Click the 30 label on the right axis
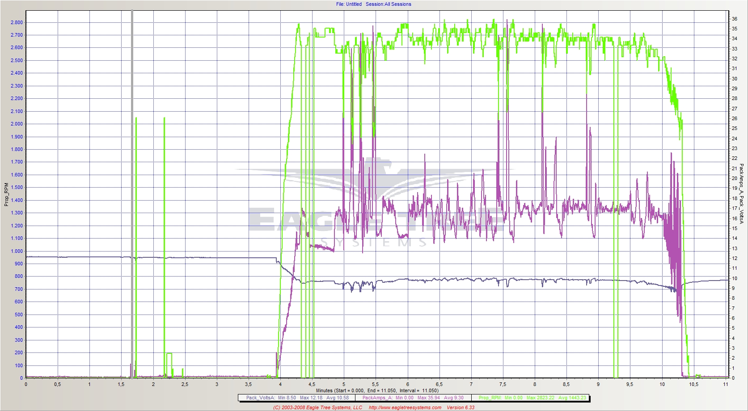 735,79
